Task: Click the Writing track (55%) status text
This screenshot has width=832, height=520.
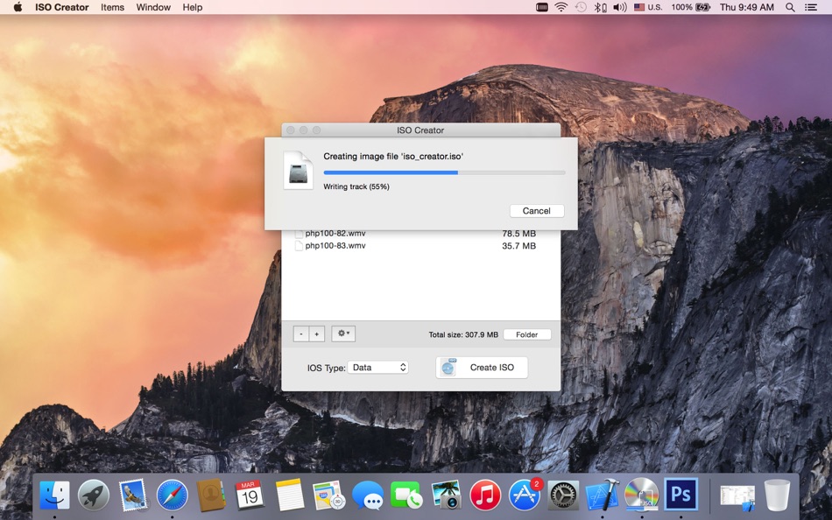Action: click(x=356, y=186)
